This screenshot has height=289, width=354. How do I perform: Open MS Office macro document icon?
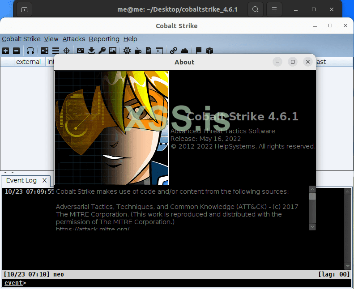(148, 51)
